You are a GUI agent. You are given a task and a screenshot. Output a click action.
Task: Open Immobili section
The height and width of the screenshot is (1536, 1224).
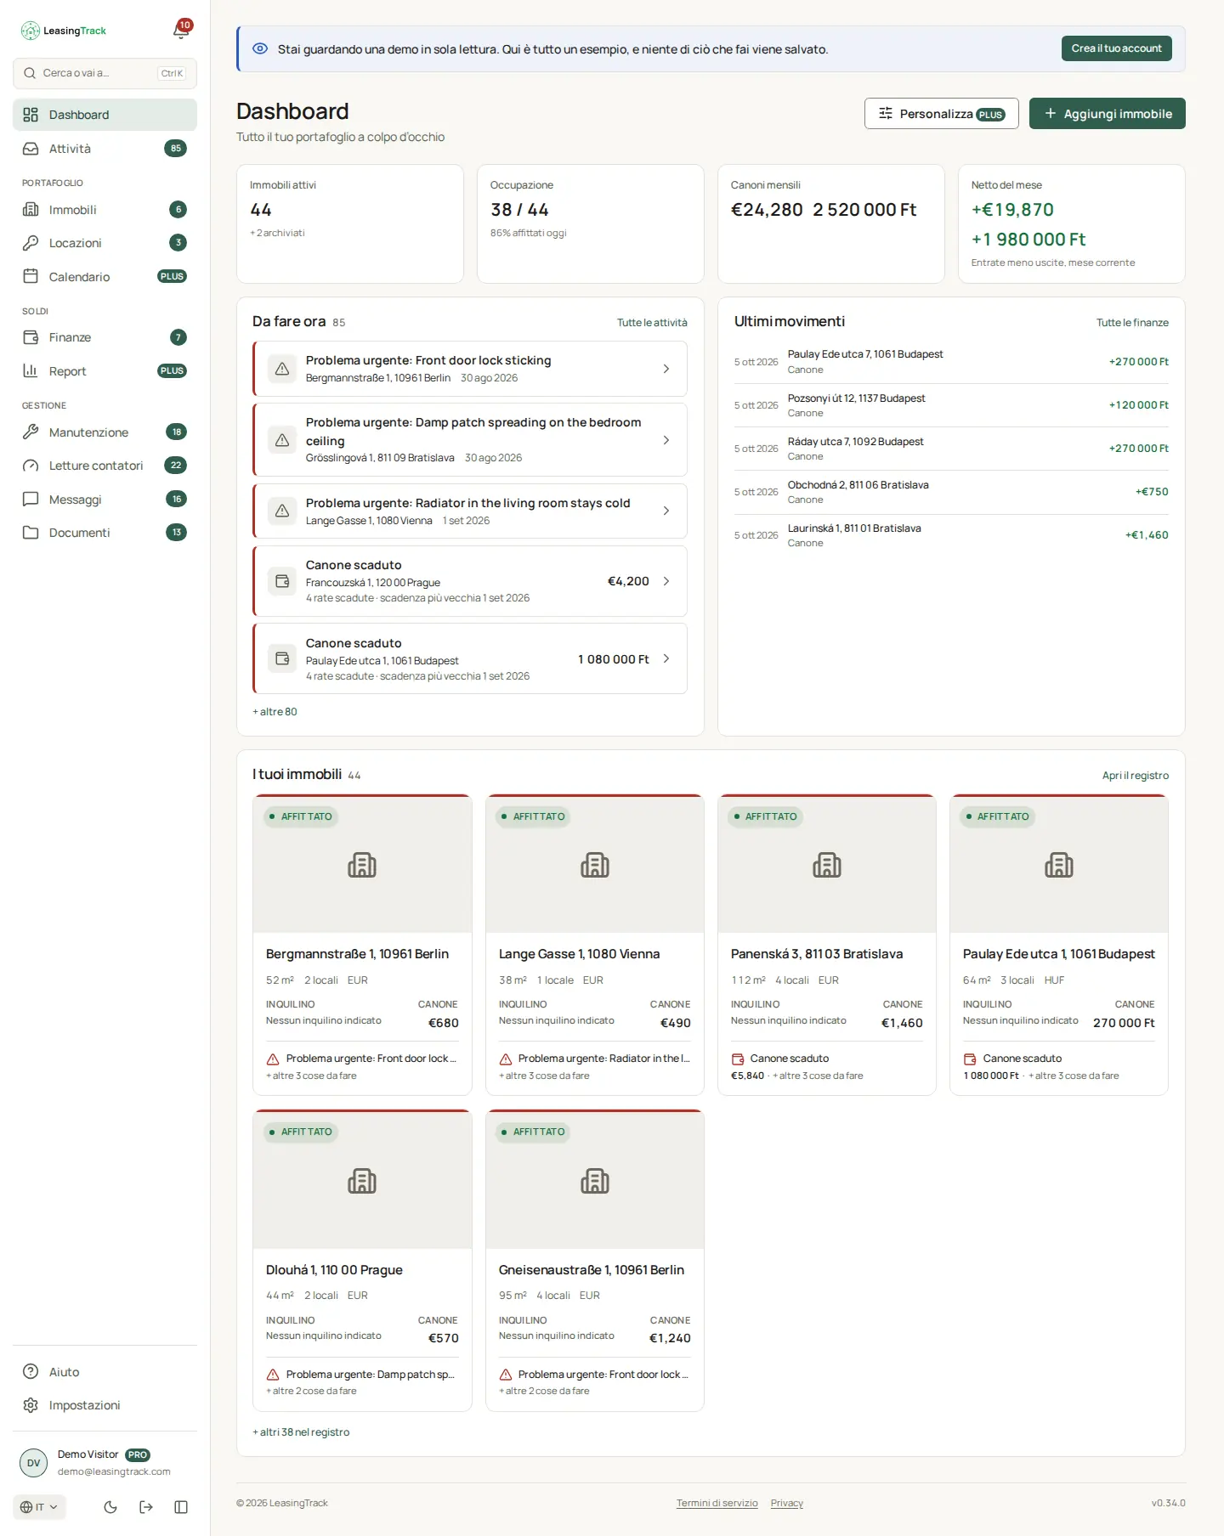(x=105, y=210)
